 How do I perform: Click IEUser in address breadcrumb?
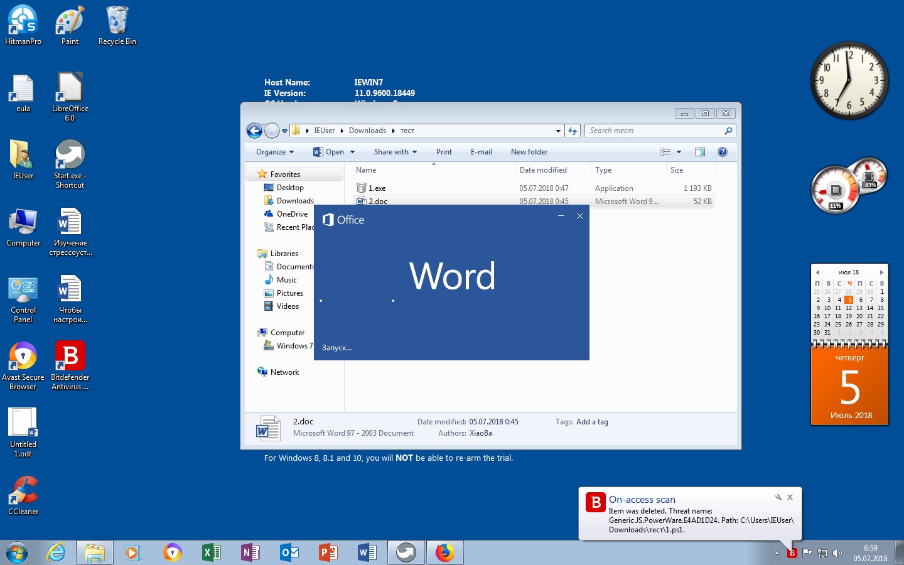tap(325, 131)
